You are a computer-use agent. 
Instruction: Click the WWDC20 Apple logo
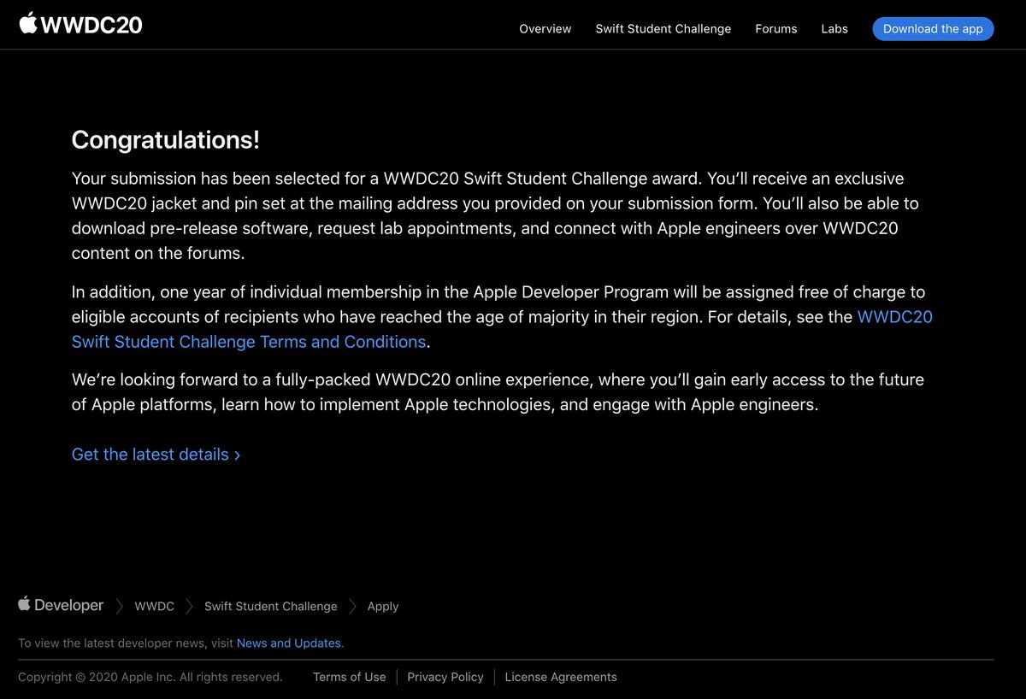(80, 24)
